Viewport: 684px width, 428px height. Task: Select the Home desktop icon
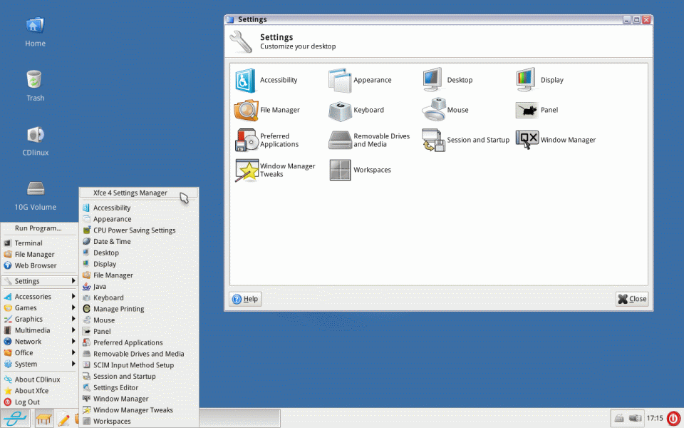[35, 32]
